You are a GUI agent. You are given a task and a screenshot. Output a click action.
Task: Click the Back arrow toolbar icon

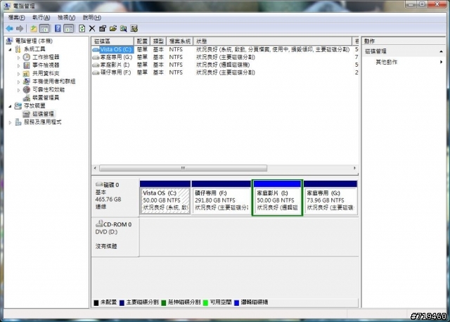pos(9,28)
